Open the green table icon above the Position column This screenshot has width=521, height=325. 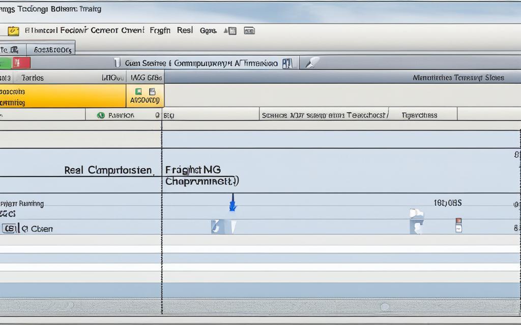click(x=137, y=90)
